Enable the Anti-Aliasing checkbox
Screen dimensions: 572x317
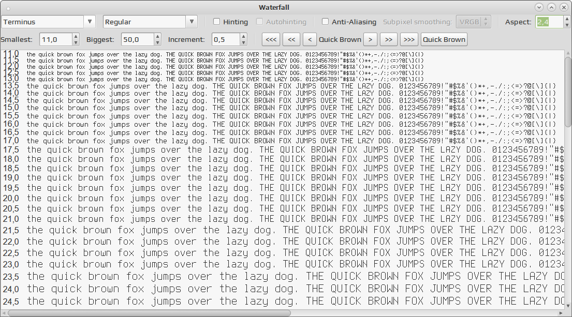[325, 22]
